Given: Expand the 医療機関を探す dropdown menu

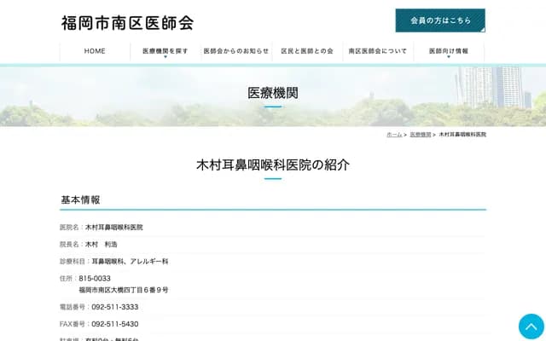Looking at the screenshot, I should (166, 51).
